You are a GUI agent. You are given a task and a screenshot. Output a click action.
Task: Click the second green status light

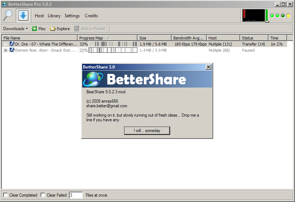277,16
